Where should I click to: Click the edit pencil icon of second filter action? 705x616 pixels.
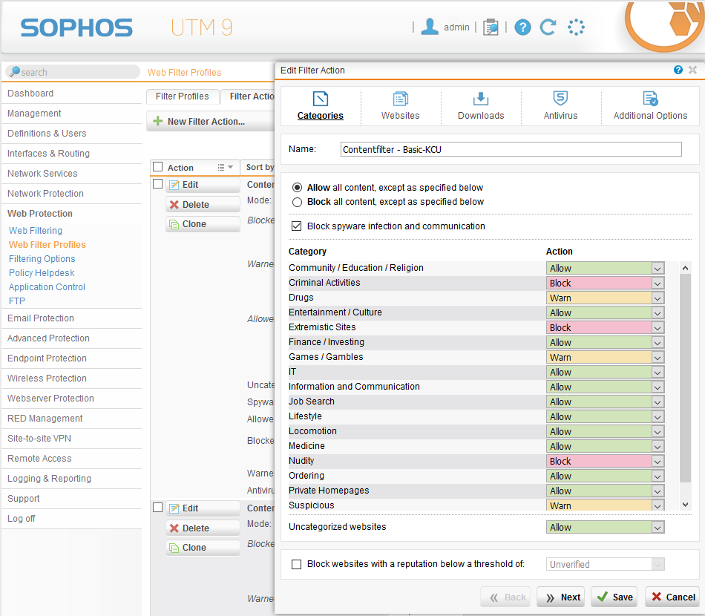tap(174, 508)
